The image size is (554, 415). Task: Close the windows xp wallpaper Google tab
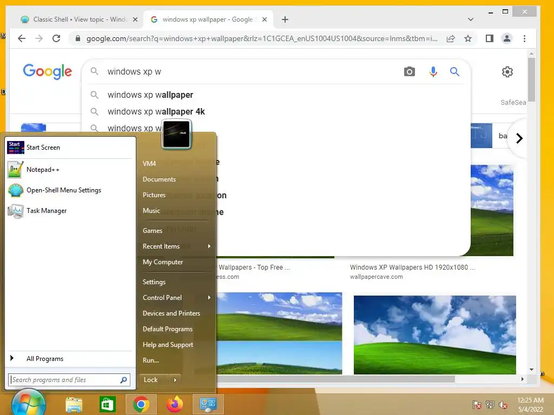(264, 19)
